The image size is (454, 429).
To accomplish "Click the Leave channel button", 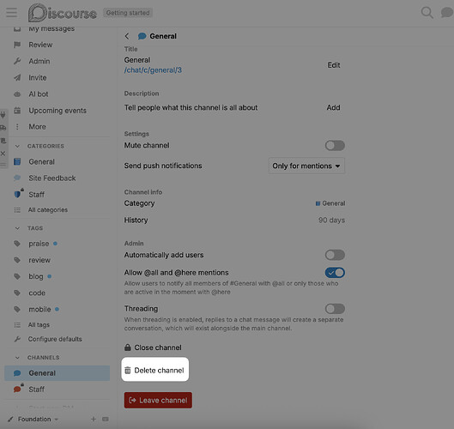I will [158, 401].
